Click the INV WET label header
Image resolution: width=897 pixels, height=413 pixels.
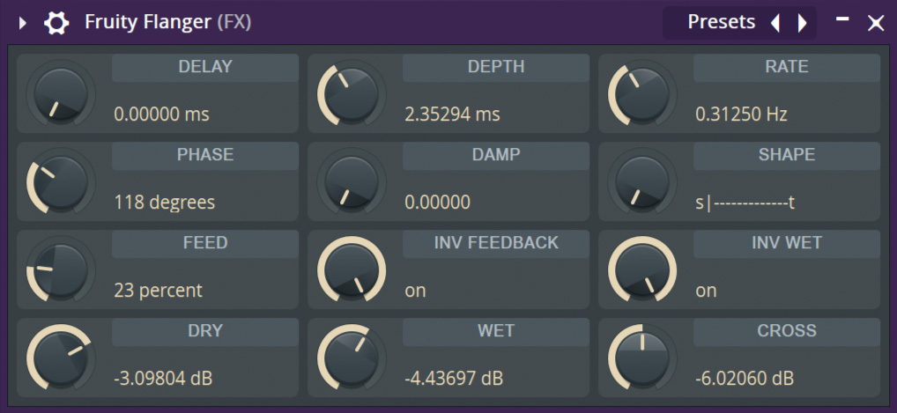[787, 244]
